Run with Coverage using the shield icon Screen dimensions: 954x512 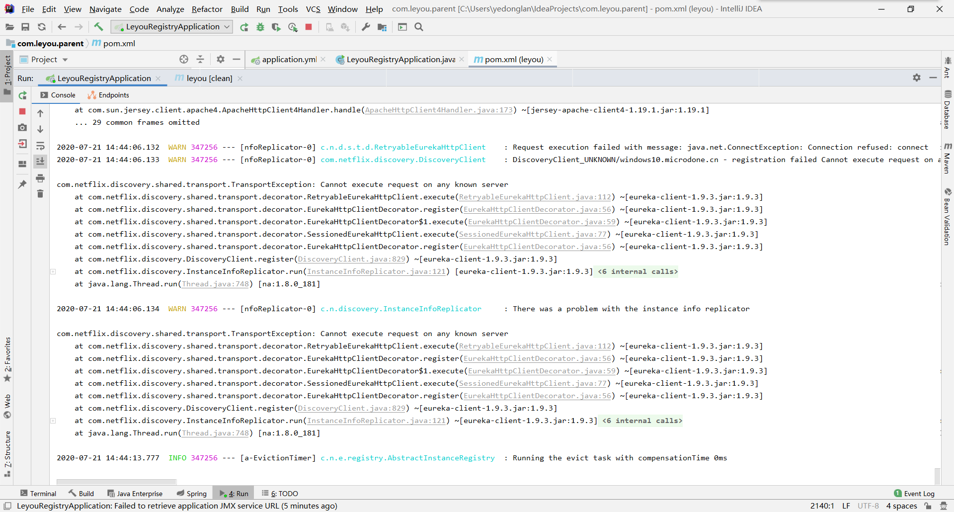pyautogui.click(x=276, y=27)
